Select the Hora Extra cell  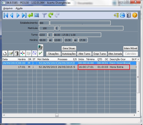point(120,67)
